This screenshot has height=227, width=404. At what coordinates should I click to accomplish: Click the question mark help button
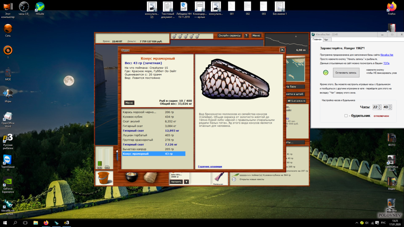[x=246, y=36]
